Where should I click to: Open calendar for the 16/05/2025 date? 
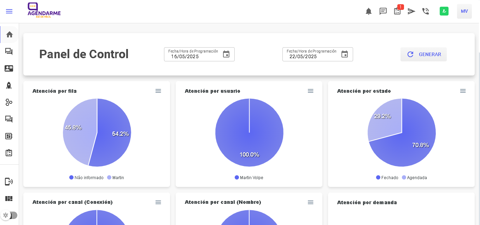(x=226, y=54)
